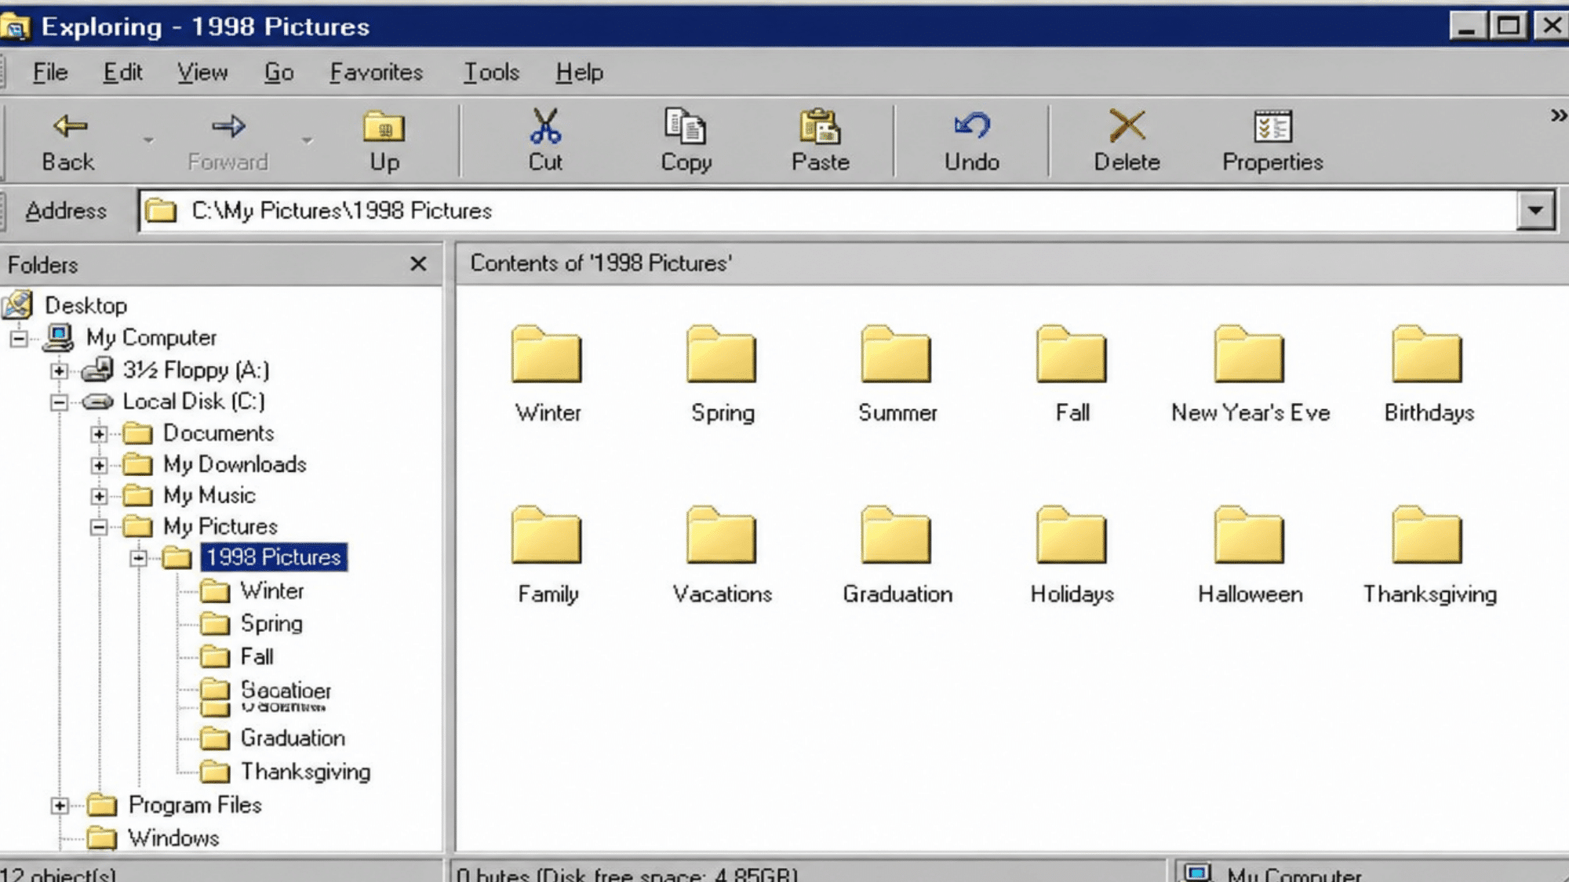Expand the Documents folder node
1569x882 pixels.
(99, 434)
